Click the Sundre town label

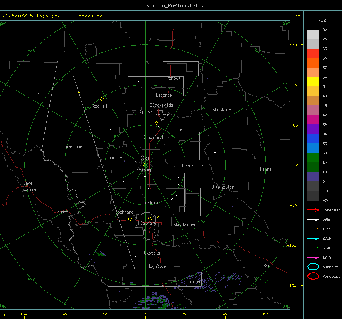[x=115, y=157]
